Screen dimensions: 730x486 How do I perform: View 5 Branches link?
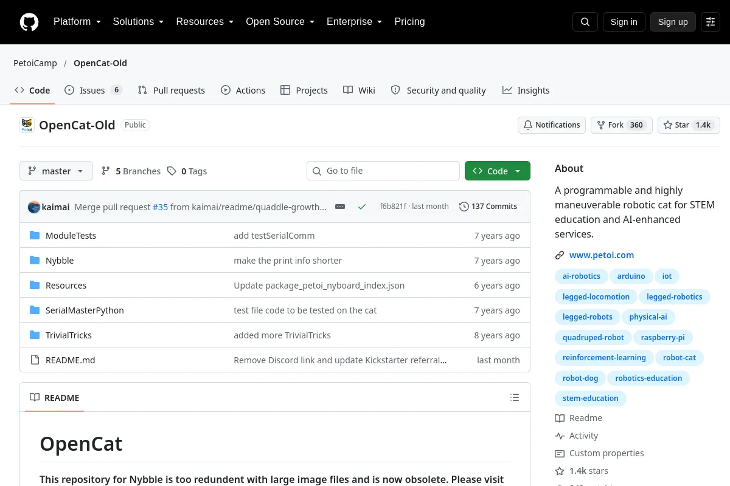(x=131, y=171)
